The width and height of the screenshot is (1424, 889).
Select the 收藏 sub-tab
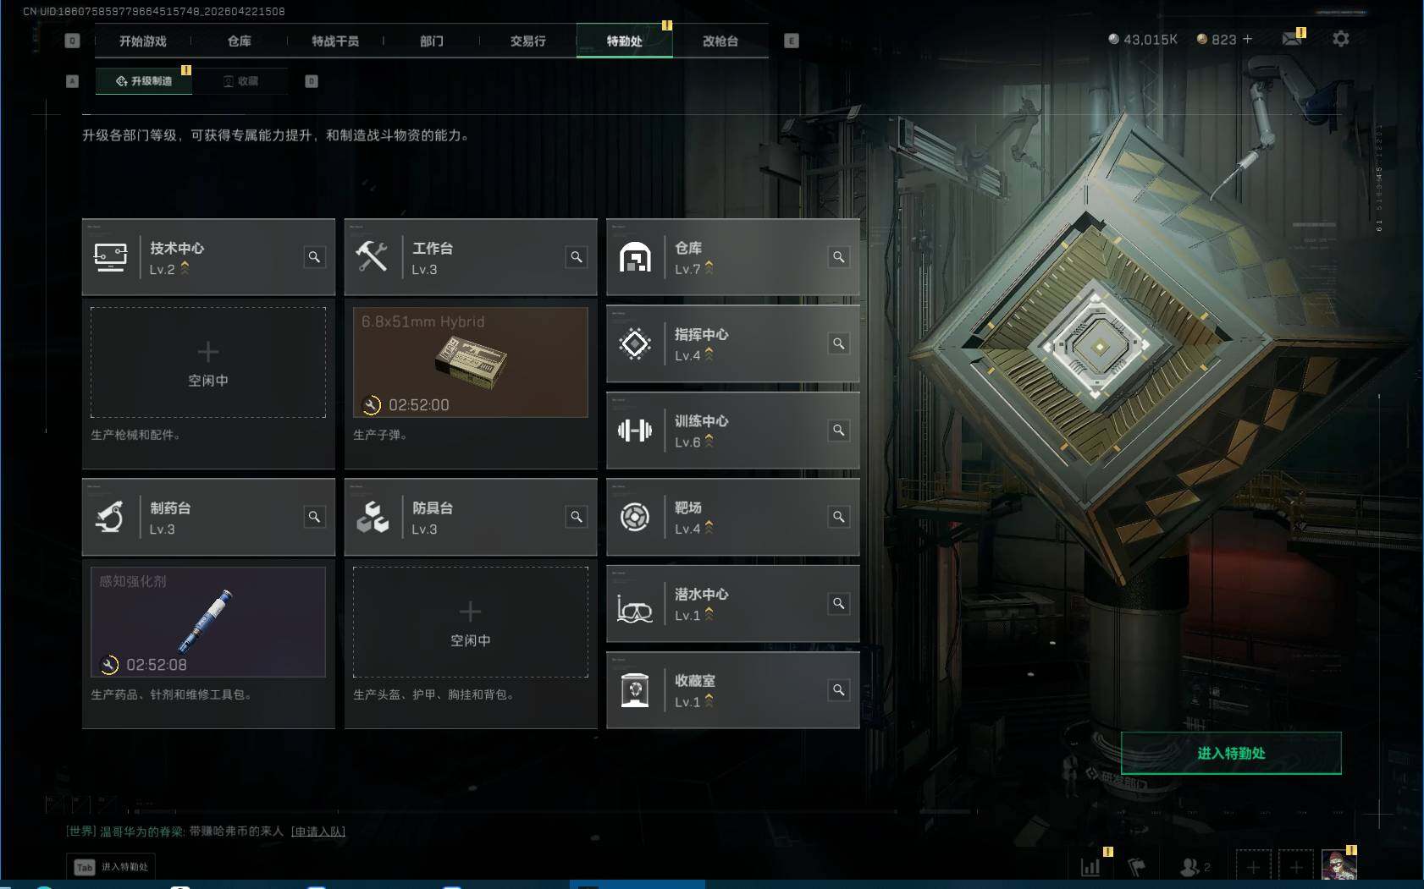pos(240,81)
